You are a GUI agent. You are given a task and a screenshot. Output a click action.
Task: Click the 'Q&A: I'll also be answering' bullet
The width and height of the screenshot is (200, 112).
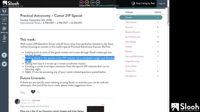point(65,72)
